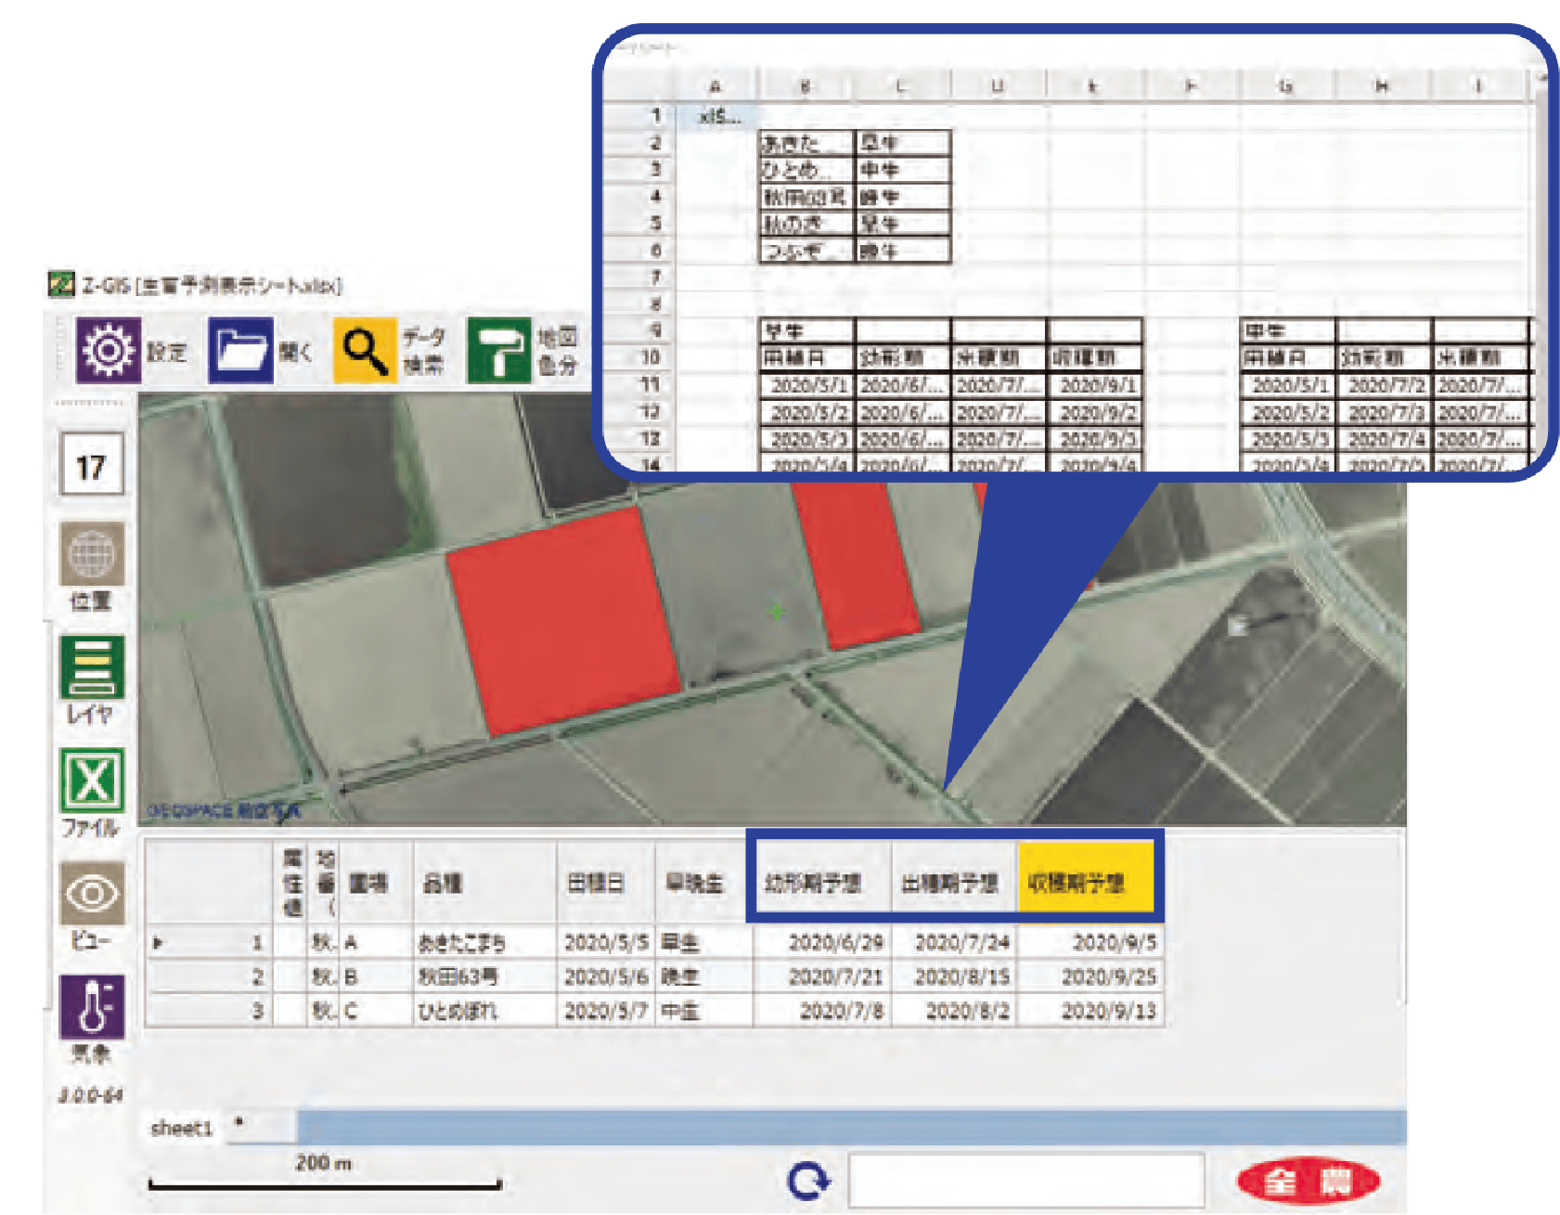Click the 開く open folder icon
This screenshot has height=1215, width=1560.
click(240, 350)
